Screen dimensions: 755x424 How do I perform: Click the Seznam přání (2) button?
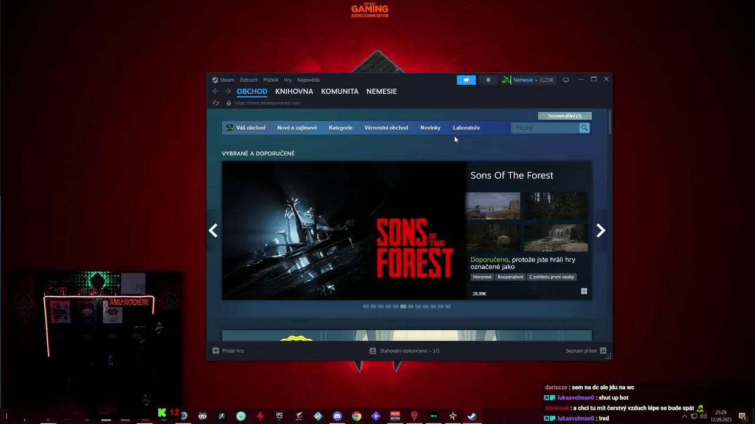(x=564, y=116)
